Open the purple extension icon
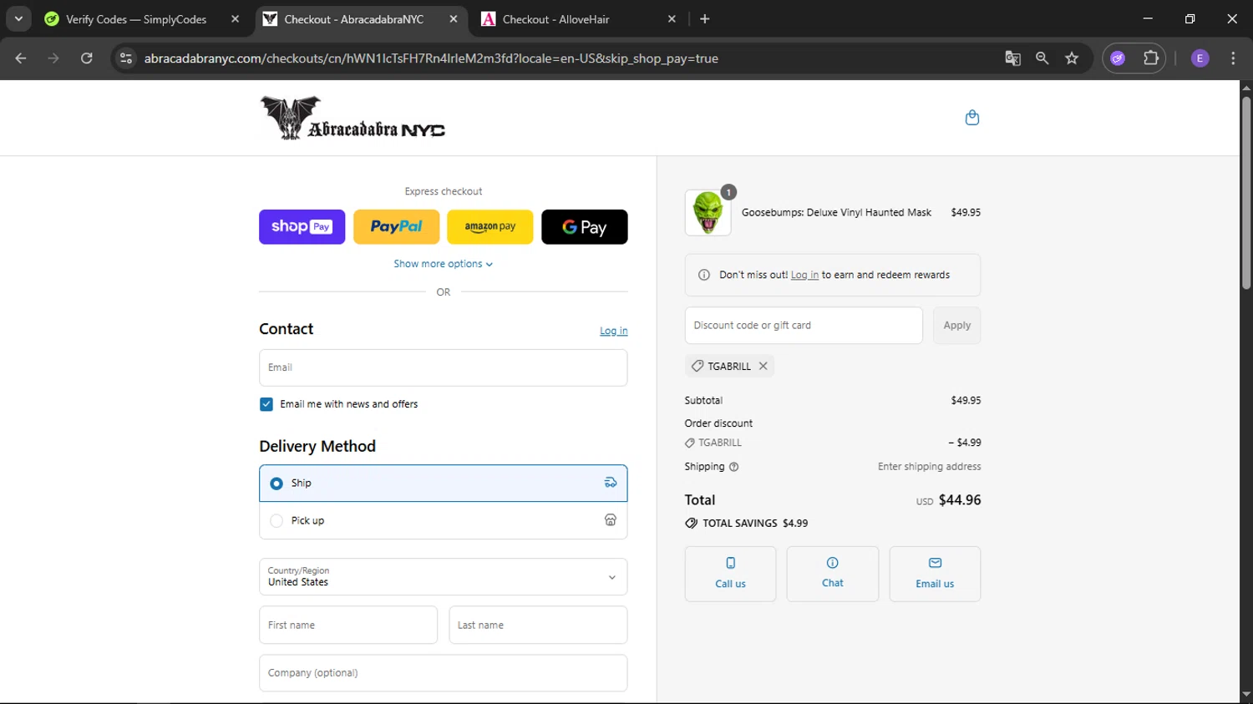This screenshot has height=704, width=1253. click(x=1118, y=58)
